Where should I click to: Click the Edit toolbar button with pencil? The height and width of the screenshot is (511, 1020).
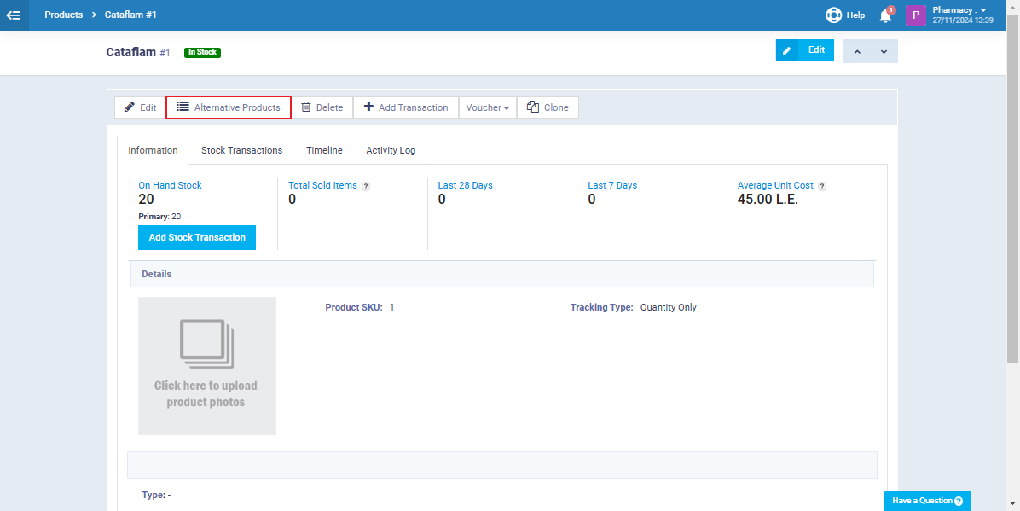[x=141, y=107]
